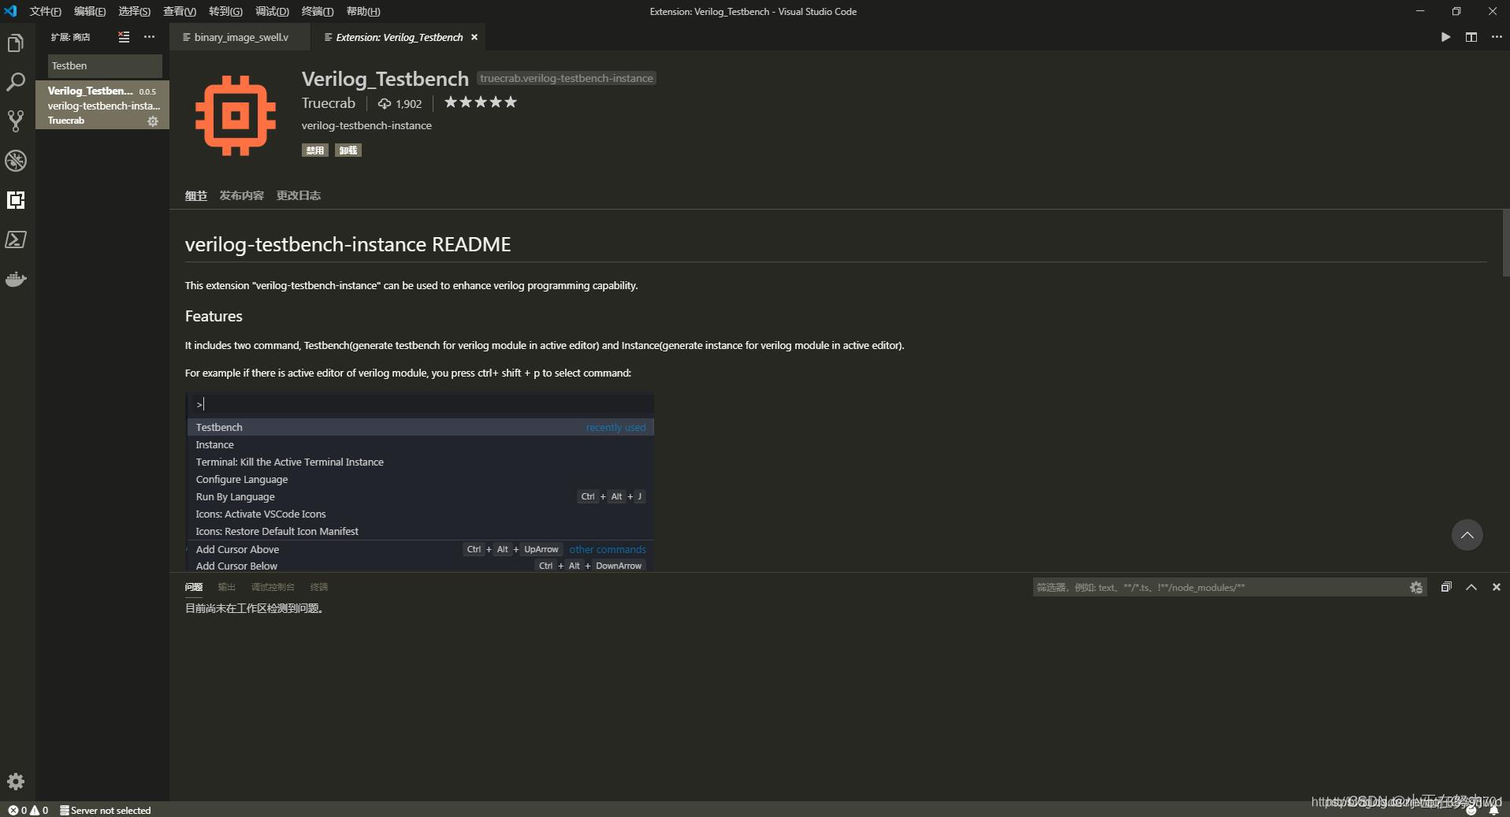Click the extensions search box
Screen dimensions: 1510x817
[x=105, y=65]
